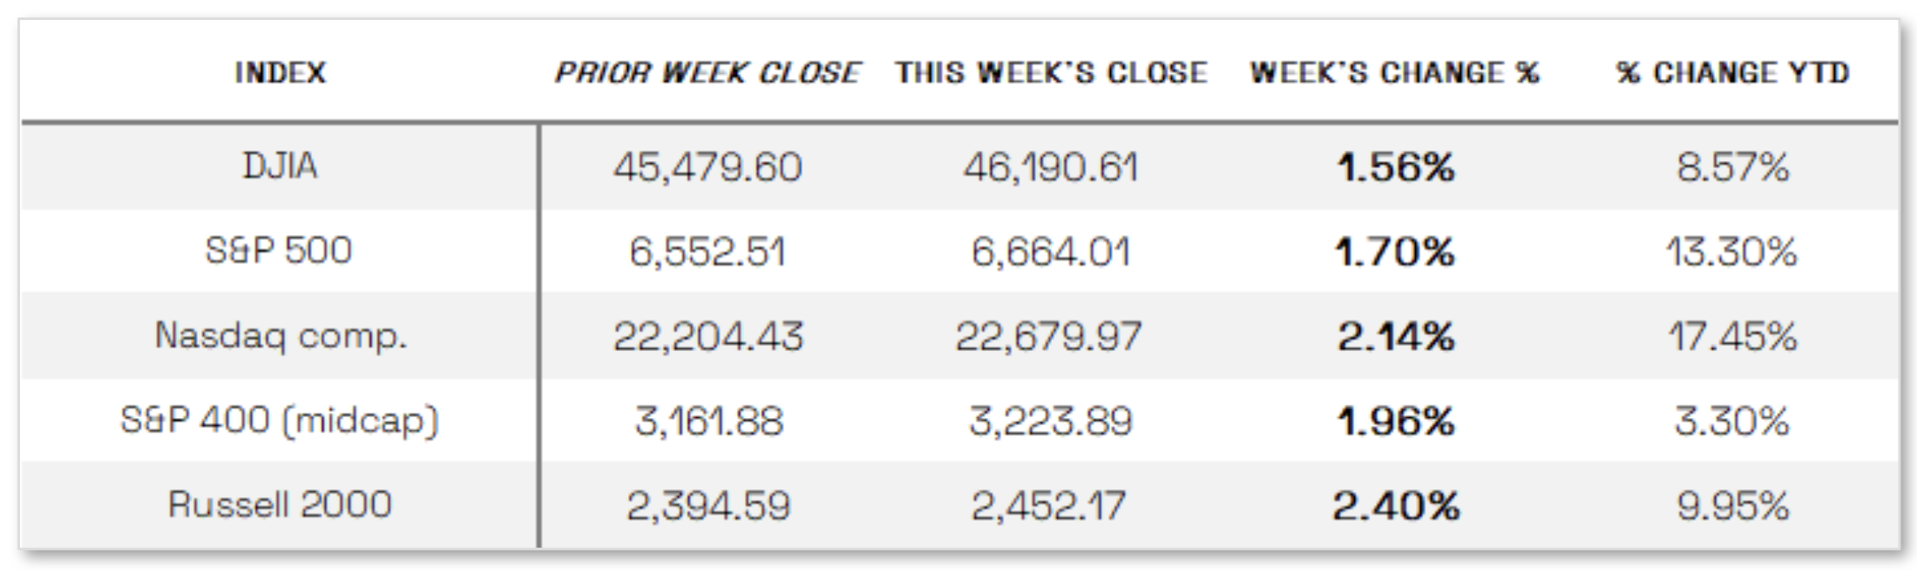Select S&P 400 prior close 3,161.88
The height and width of the screenshot is (573, 1917).
point(709,421)
